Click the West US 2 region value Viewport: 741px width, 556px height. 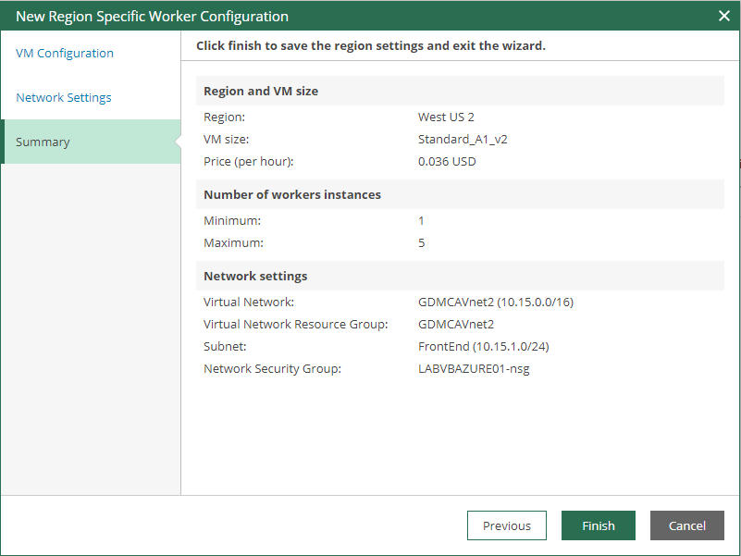click(x=446, y=117)
